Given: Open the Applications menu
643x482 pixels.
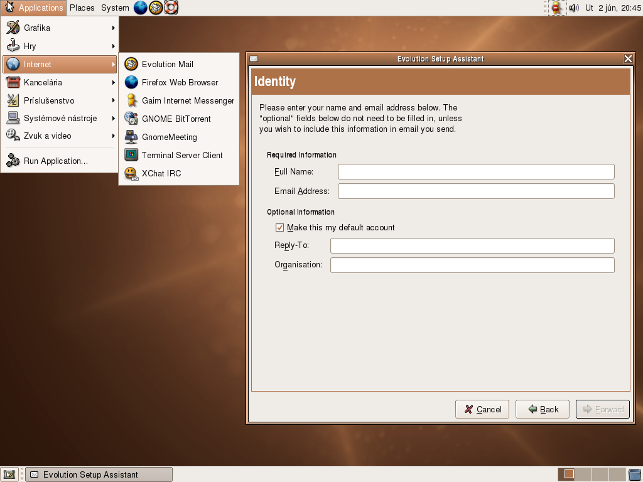Looking at the screenshot, I should point(34,8).
